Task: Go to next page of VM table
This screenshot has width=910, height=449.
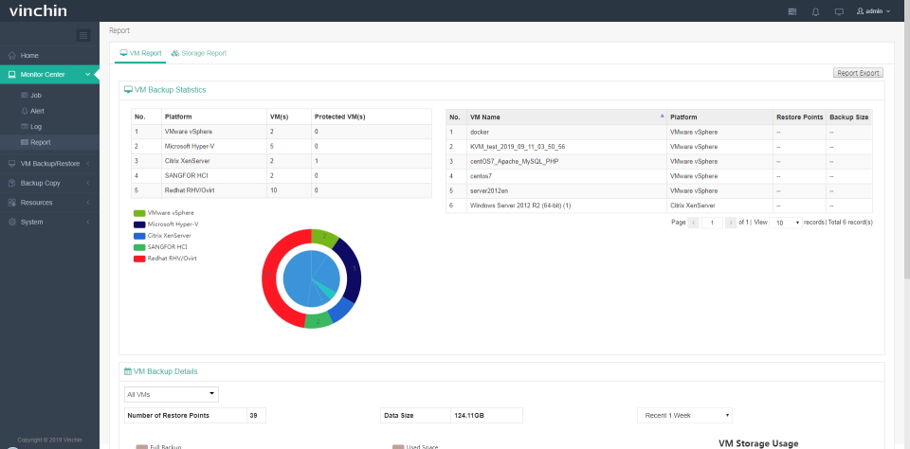Action: click(731, 223)
